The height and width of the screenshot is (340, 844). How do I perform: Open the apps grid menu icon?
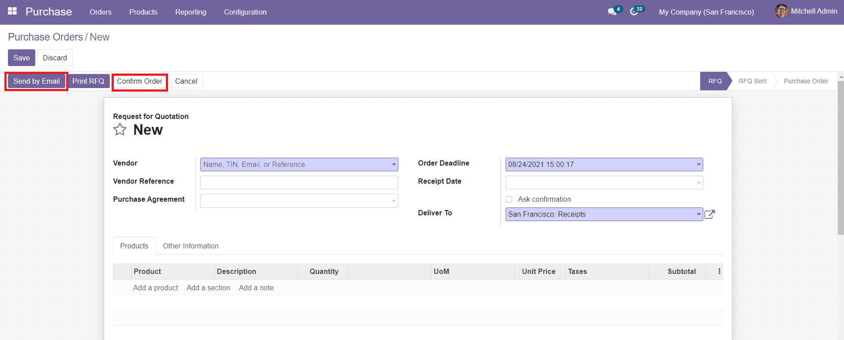point(12,11)
